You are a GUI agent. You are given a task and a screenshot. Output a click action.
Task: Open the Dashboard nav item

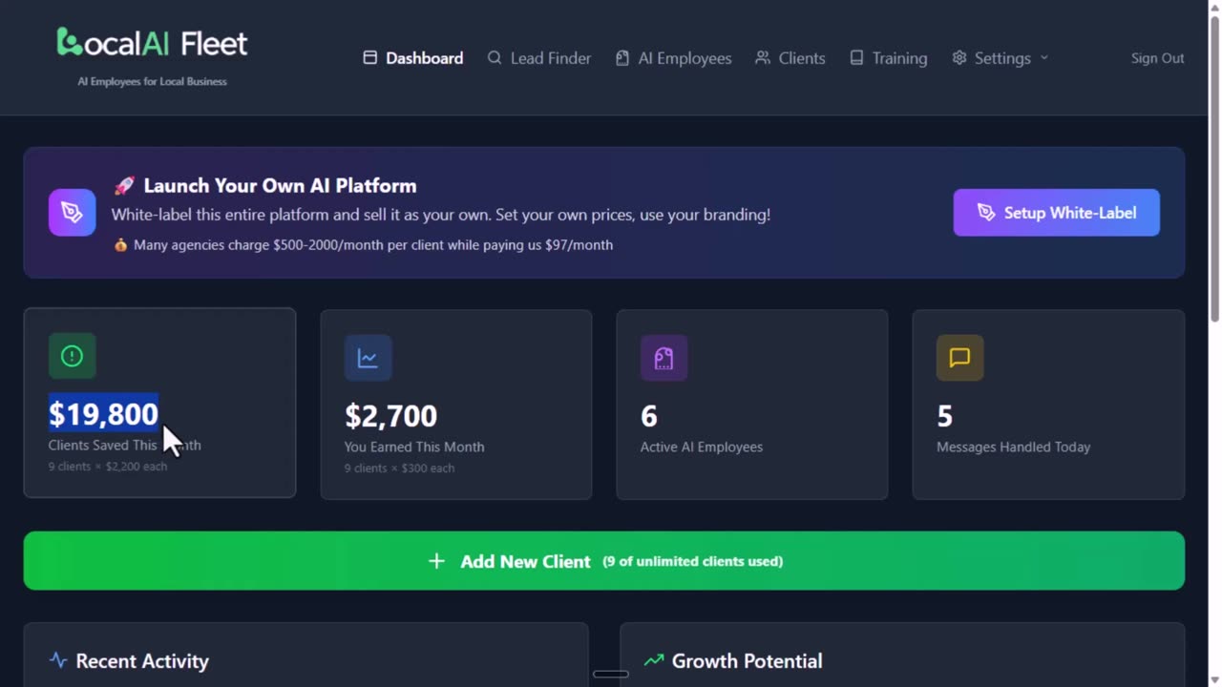pyautogui.click(x=412, y=58)
